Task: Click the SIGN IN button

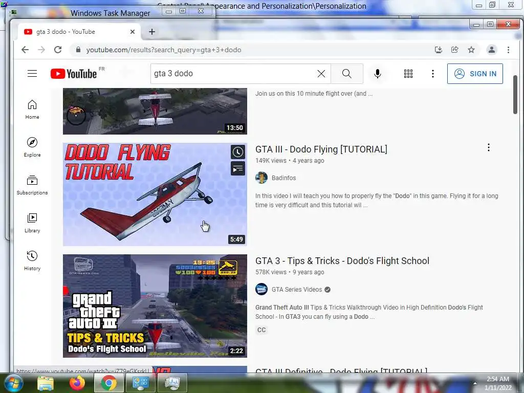Action: (475, 74)
